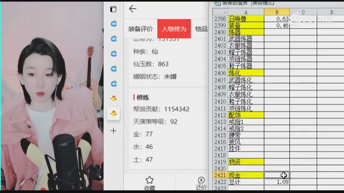The height and width of the screenshot is (193, 344).
Task: Click the yellow 物资 cell
Action: click(246, 162)
